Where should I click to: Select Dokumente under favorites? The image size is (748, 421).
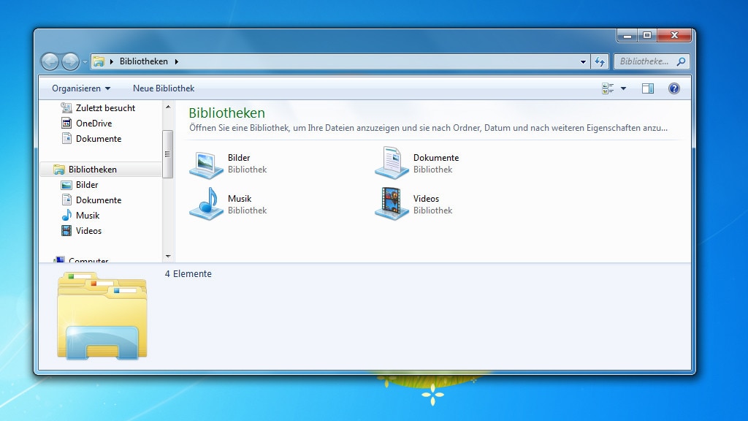point(100,138)
